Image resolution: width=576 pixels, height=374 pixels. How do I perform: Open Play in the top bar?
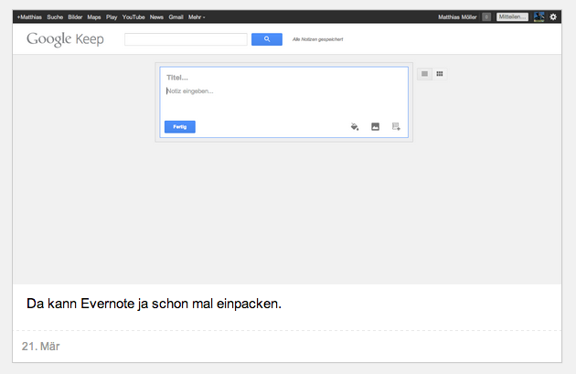coord(112,16)
